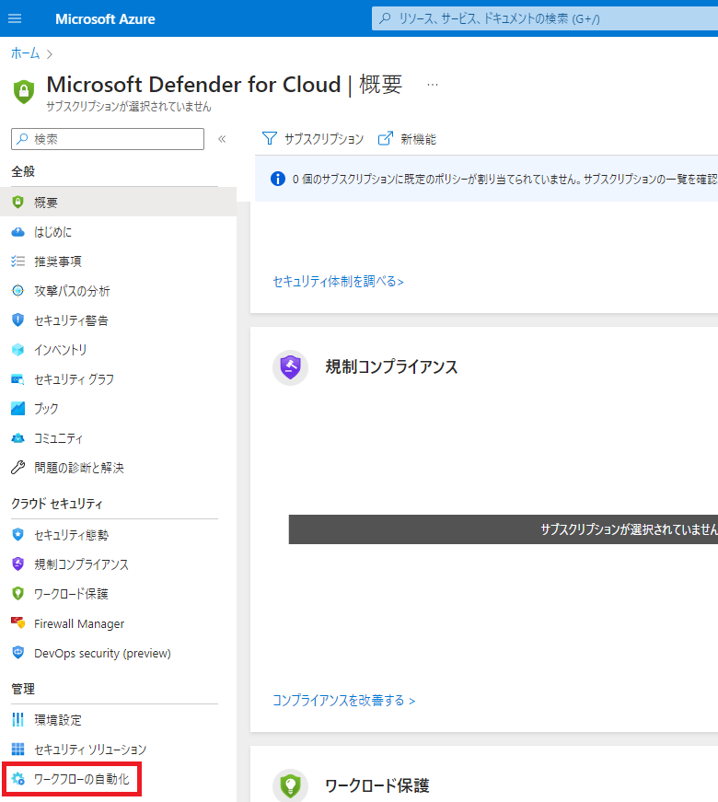The width and height of the screenshot is (718, 802).
Task: Follow the セキュリティ体制を調べる link
Action: tap(338, 282)
